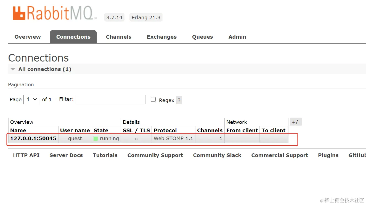This screenshot has height=205, width=366.
Task: Click the Web STOMP 1.1 protocol cell
Action: 173,139
